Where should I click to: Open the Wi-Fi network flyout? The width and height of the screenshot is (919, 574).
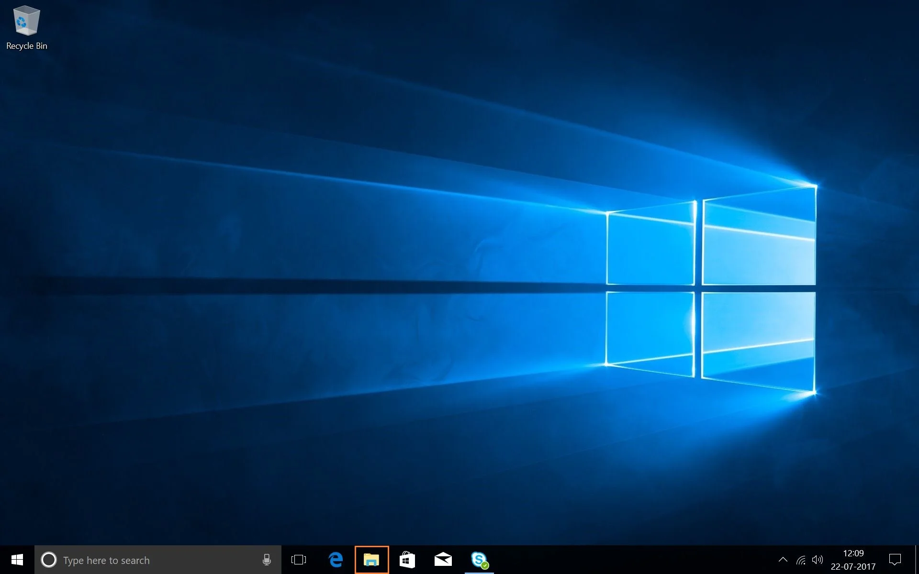coord(801,560)
